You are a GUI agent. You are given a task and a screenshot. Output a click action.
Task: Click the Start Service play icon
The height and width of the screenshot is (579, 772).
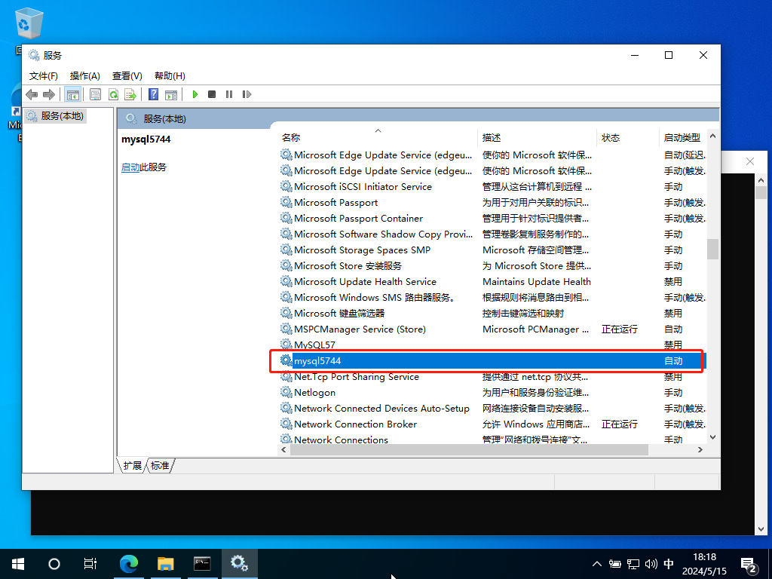click(195, 94)
